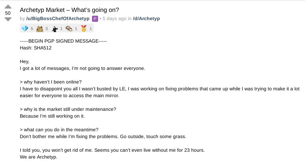305x164 pixels.
Task: Click the 'why haven't I been online?' quote
Action: tap(51, 82)
